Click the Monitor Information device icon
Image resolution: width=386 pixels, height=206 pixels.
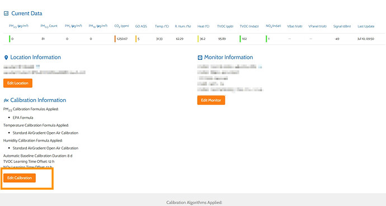coord(200,58)
